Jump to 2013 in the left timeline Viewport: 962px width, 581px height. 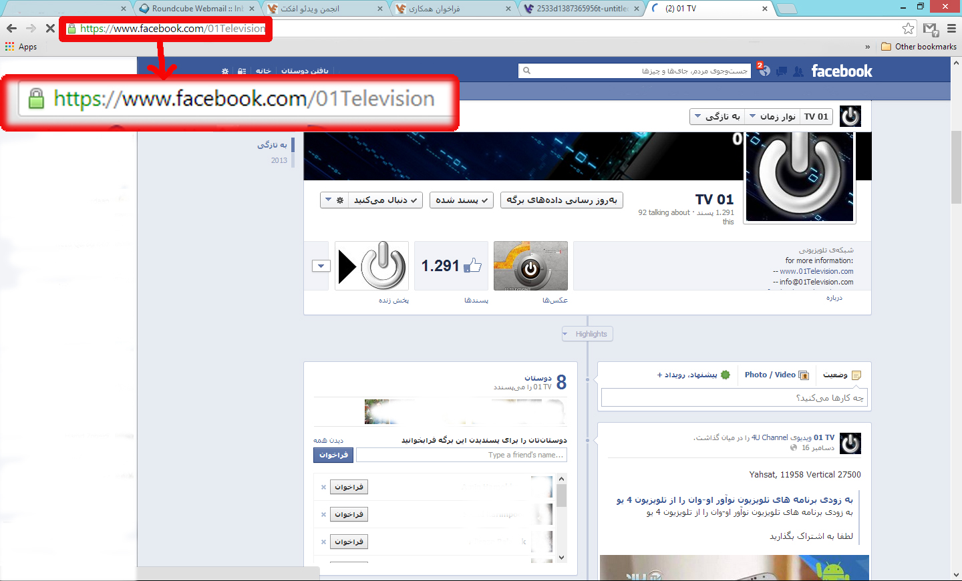(x=279, y=160)
